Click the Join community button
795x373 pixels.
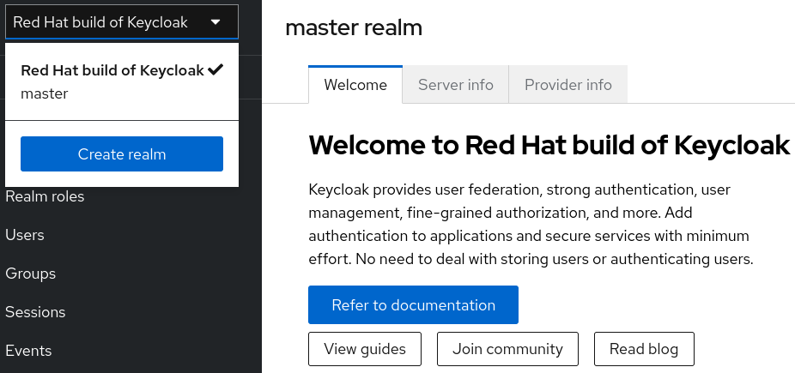pyautogui.click(x=507, y=349)
